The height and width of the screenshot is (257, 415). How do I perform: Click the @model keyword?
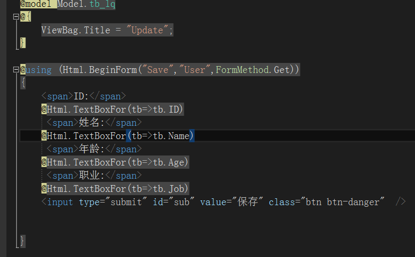(x=36, y=4)
